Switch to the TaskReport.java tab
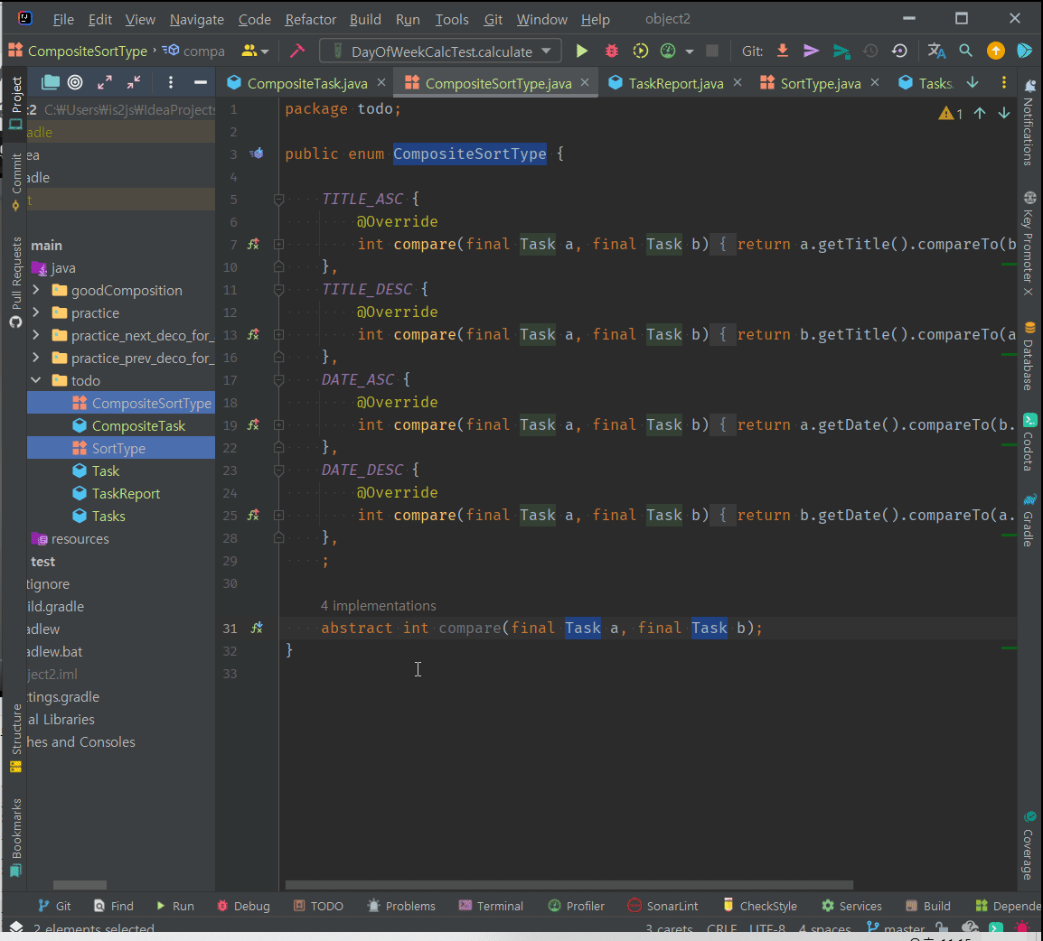 click(x=675, y=83)
